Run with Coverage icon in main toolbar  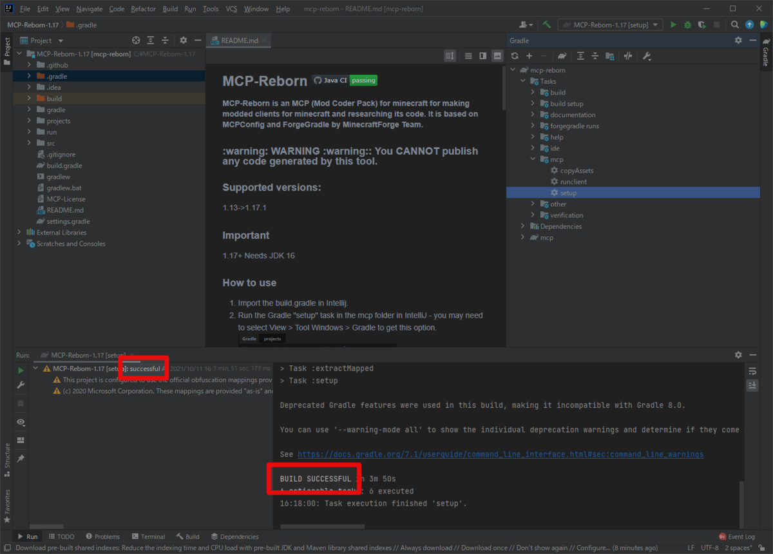[702, 24]
